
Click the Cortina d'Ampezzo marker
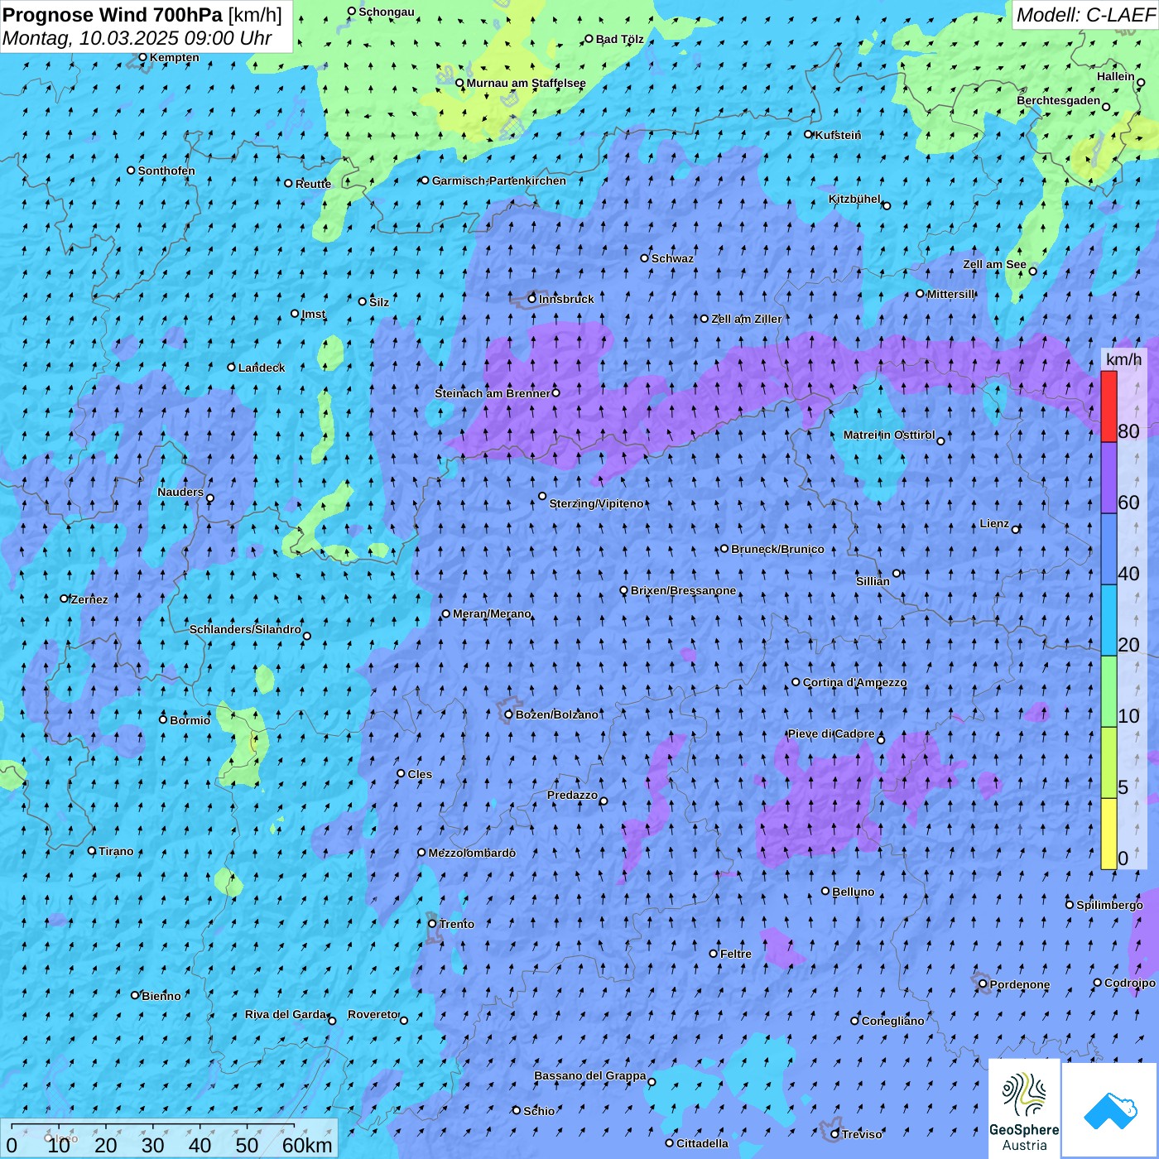click(796, 682)
